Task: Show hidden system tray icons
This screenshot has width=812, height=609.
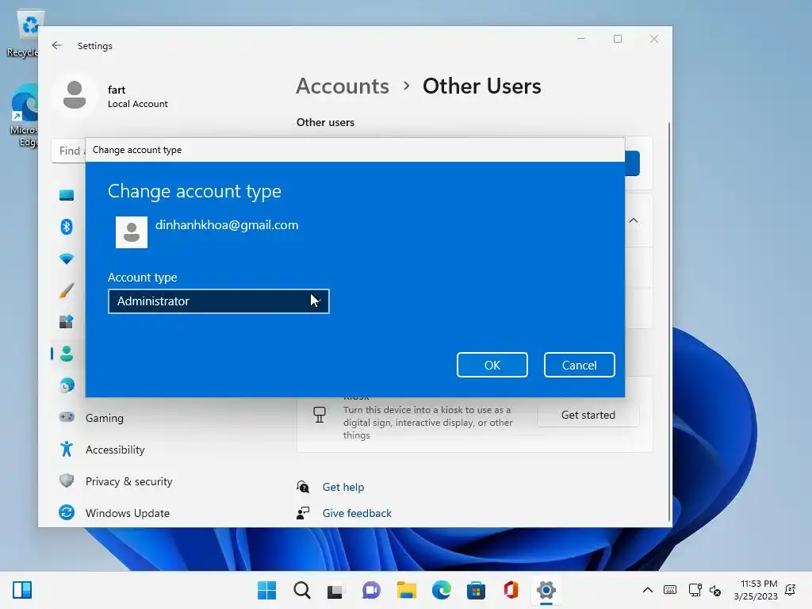Action: point(647,590)
